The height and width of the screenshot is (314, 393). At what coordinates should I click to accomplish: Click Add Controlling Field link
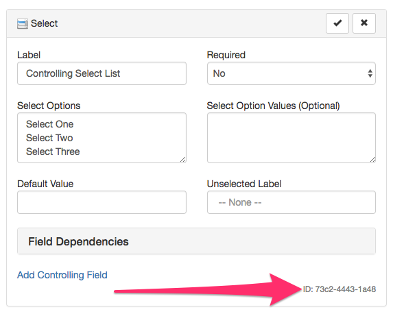(62, 275)
